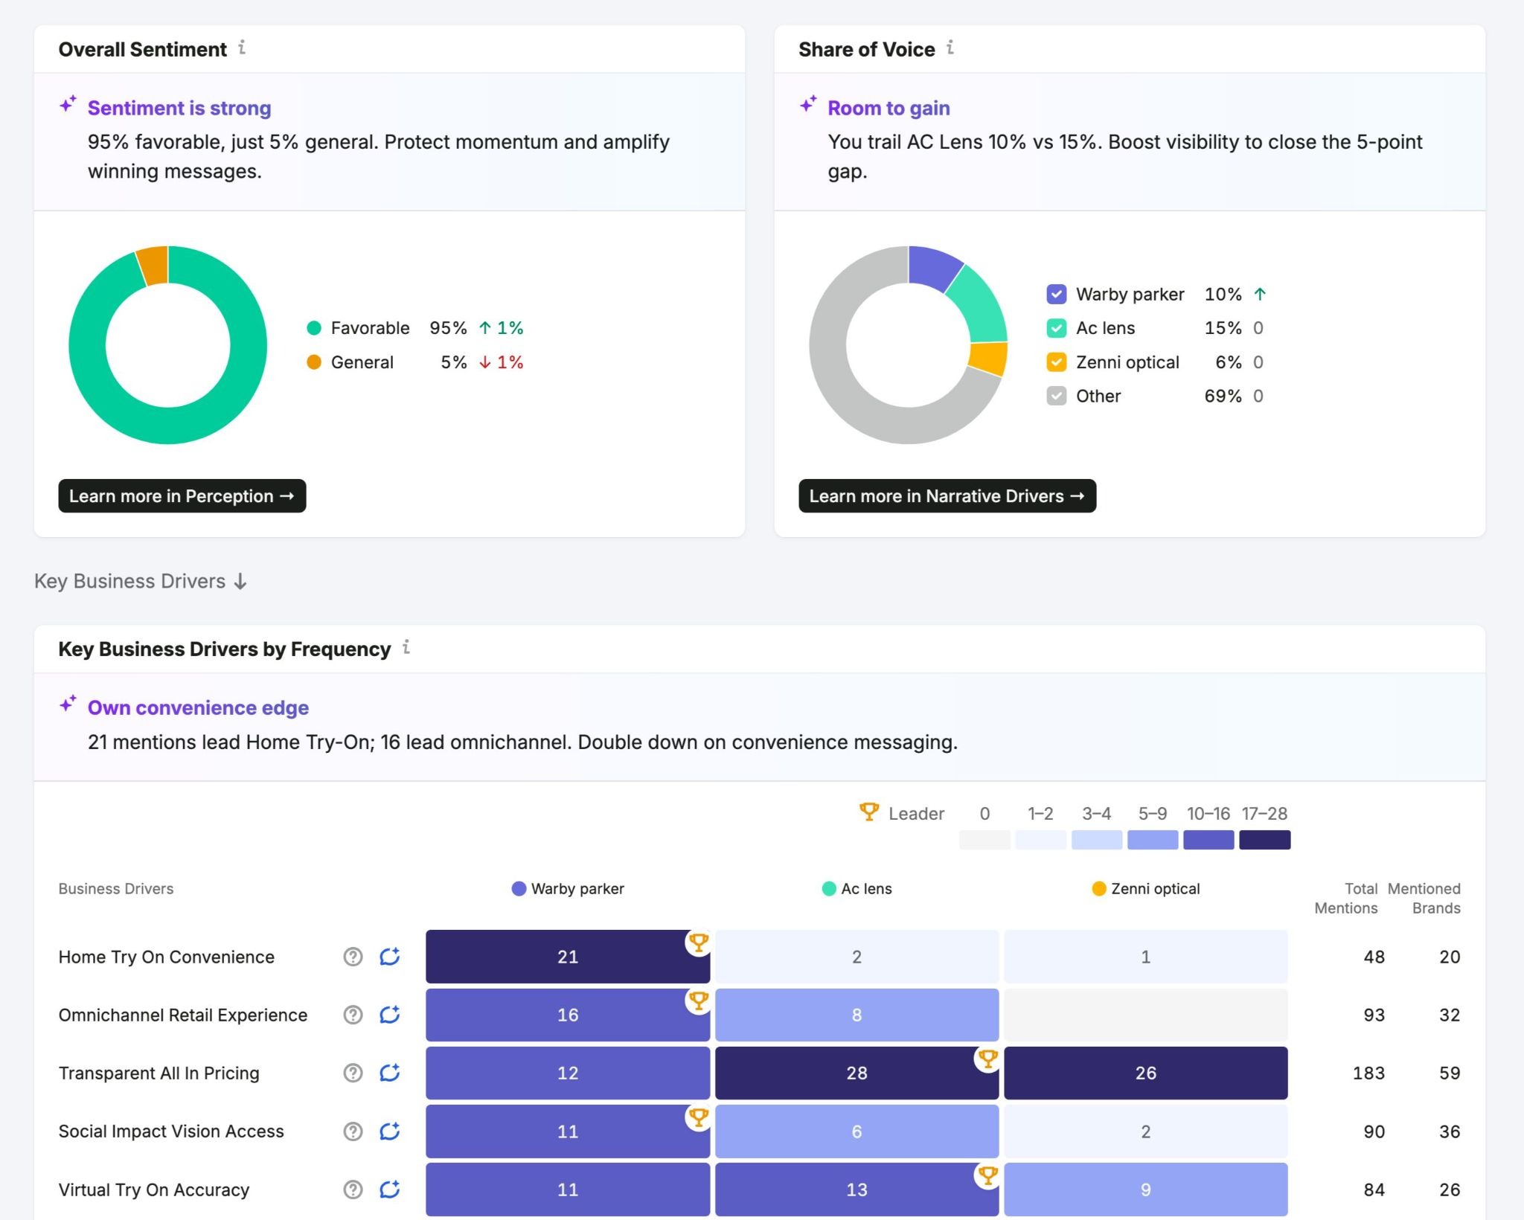Select the Ac lens 8 cell
The width and height of the screenshot is (1524, 1220).
(x=857, y=1015)
